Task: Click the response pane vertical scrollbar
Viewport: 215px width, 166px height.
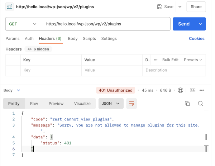Action: 206,137
